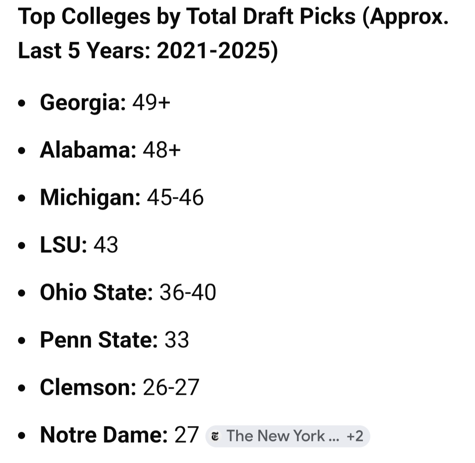The height and width of the screenshot is (463, 475).
Task: Click the 26-27 value beside Clemson
Action: pyautogui.click(x=171, y=387)
